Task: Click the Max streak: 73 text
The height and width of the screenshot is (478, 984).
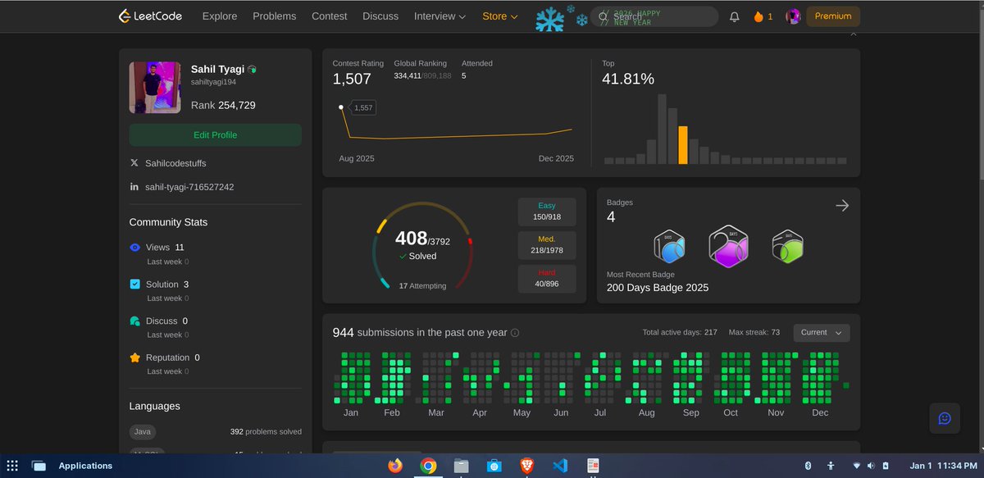Action: [x=754, y=333]
